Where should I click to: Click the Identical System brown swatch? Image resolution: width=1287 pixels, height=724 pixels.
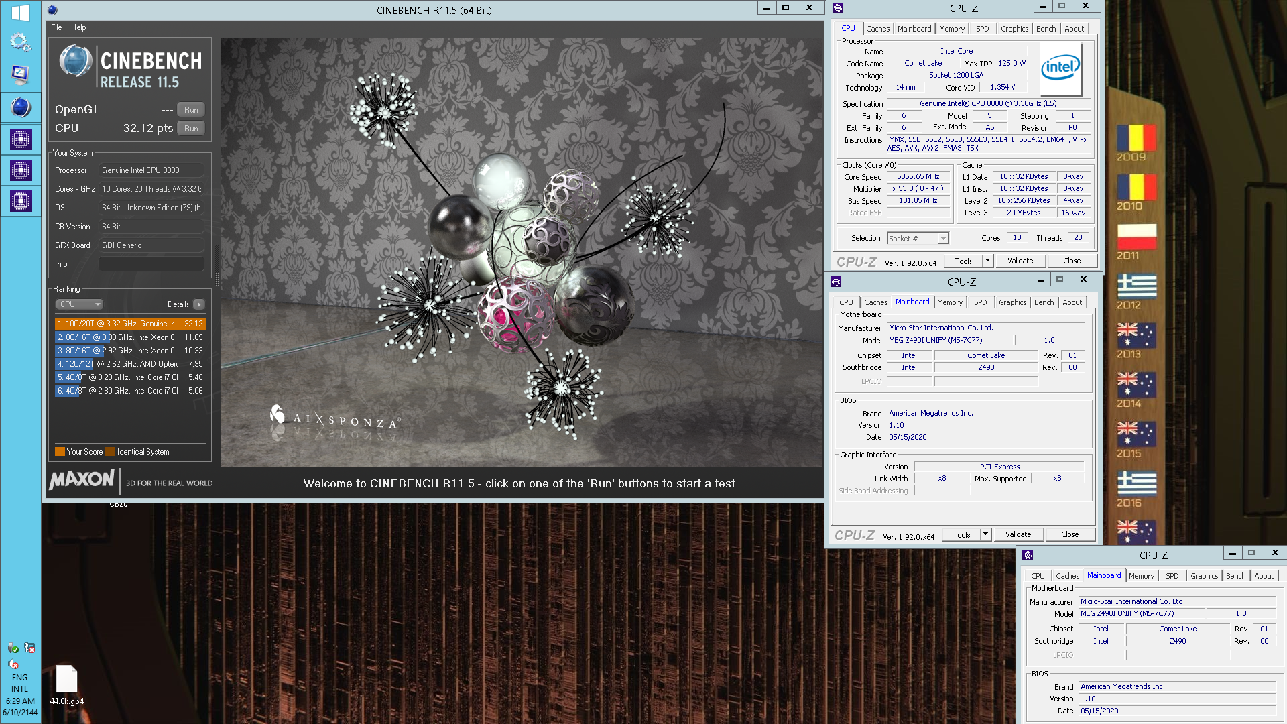(x=110, y=452)
